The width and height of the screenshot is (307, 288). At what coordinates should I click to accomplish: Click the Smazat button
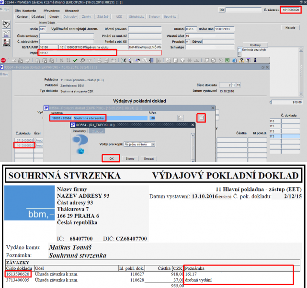coord(149,158)
